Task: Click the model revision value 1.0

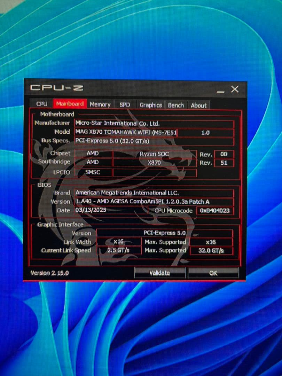Action: 205,133
